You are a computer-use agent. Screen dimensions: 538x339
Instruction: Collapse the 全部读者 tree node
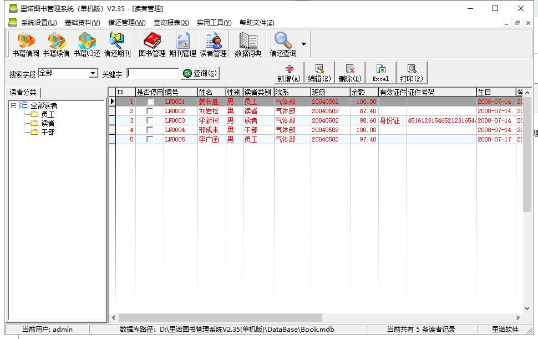pyautogui.click(x=13, y=105)
